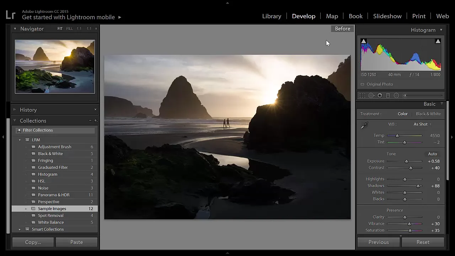Click the plus icon to add a collection
This screenshot has height=256, width=455.
[96, 121]
